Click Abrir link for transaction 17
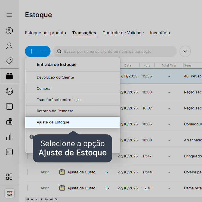 coord(45,172)
